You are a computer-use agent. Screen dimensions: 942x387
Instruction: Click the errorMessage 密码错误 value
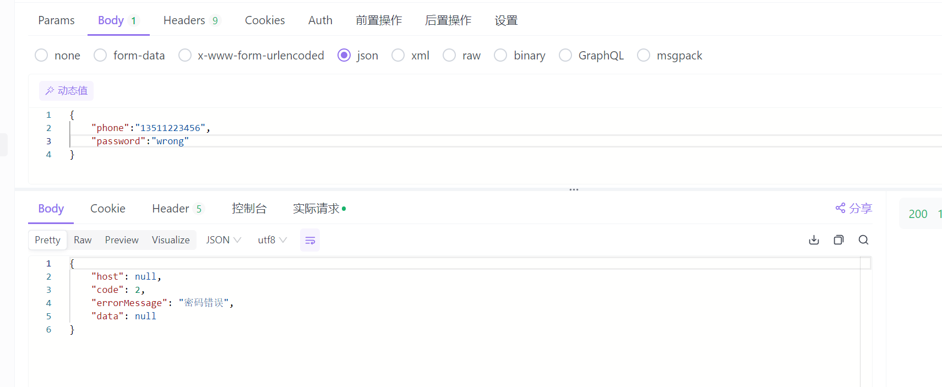click(x=204, y=303)
